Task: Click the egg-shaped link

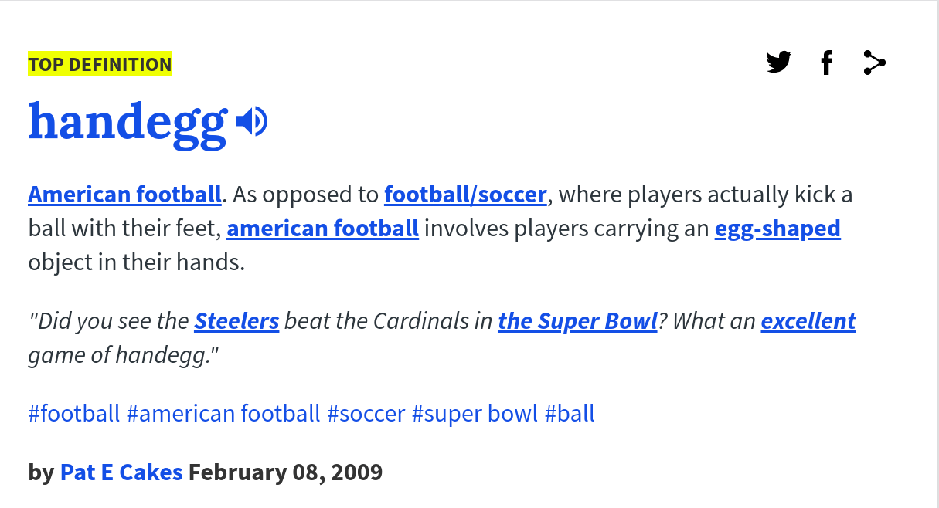Action: tap(777, 229)
